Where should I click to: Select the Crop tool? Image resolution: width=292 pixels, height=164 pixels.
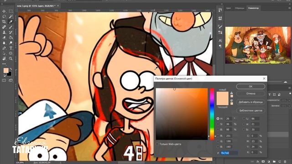pyautogui.click(x=4, y=22)
